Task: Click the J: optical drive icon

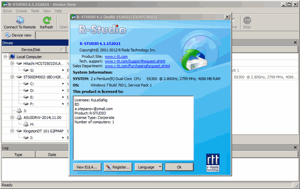Action: [x=19, y=111]
